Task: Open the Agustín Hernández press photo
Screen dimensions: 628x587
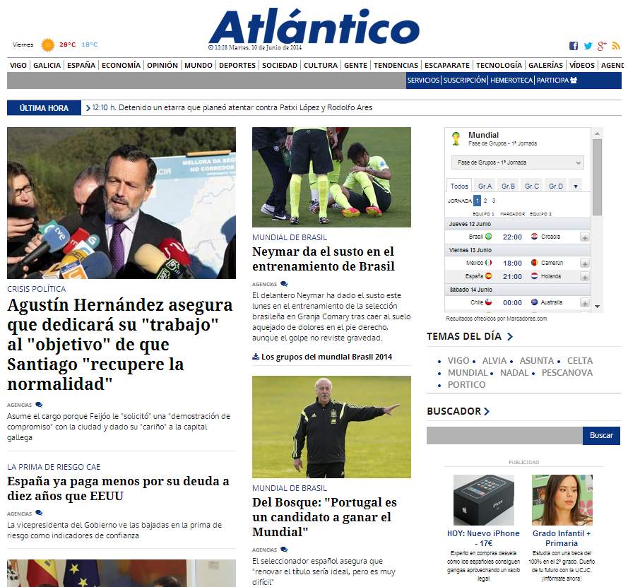Action: [122, 203]
